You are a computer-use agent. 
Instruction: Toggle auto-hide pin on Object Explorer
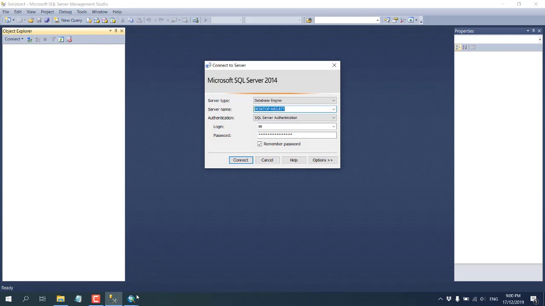coord(116,31)
